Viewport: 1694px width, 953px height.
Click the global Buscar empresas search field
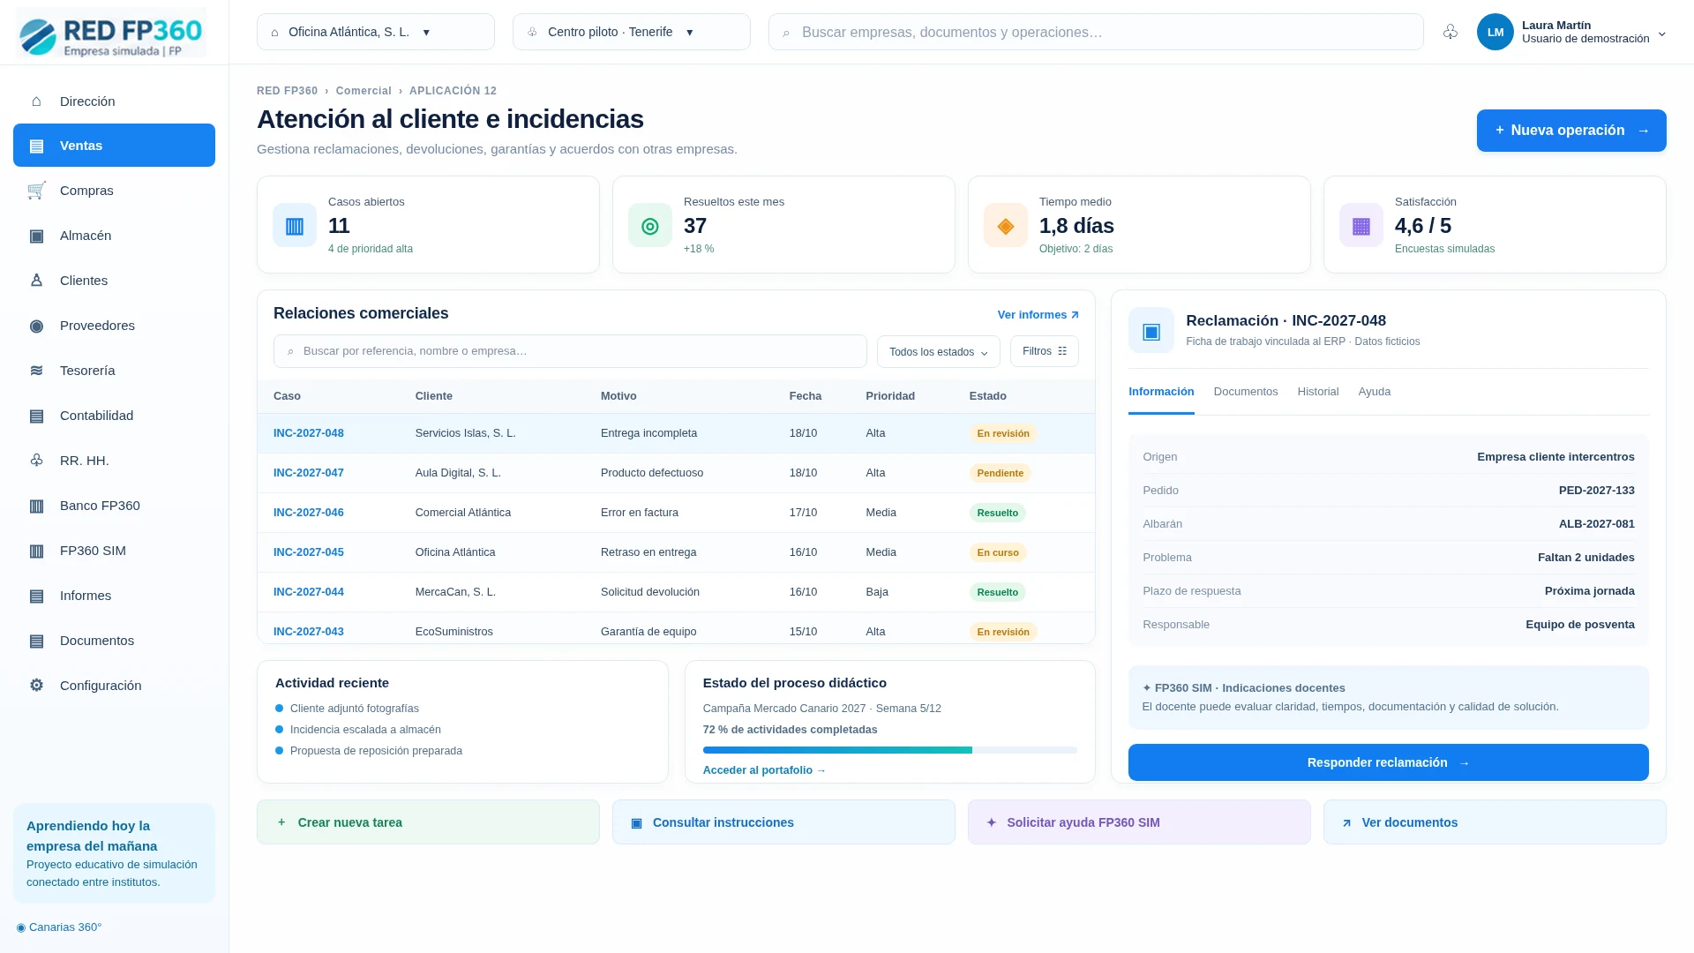tap(1096, 32)
